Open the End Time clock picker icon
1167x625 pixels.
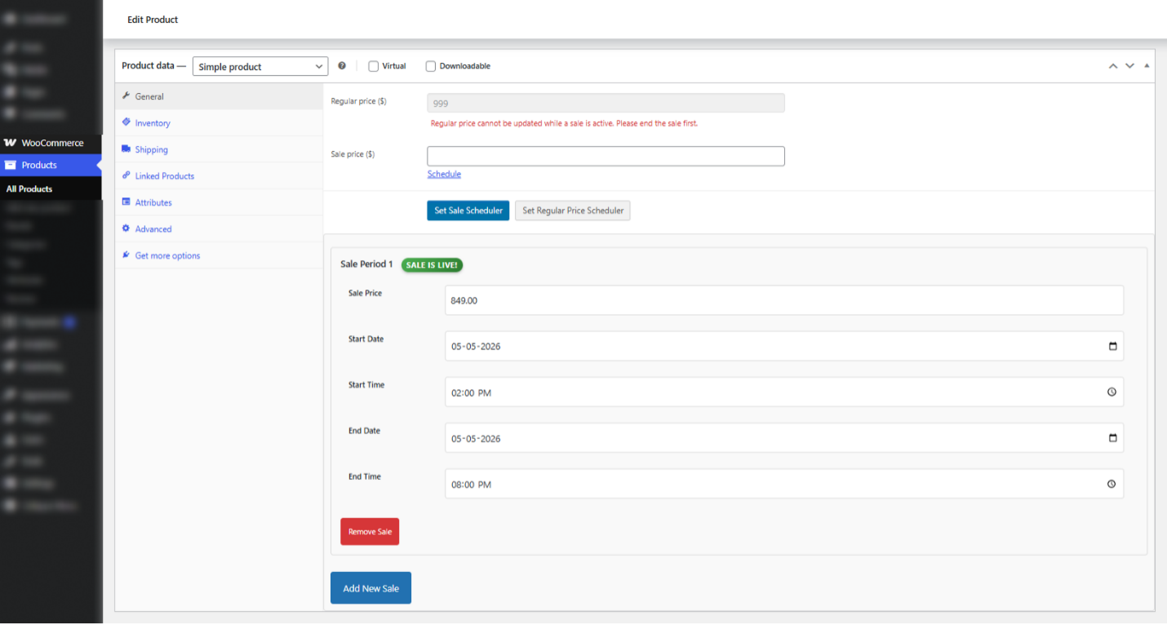click(x=1112, y=484)
